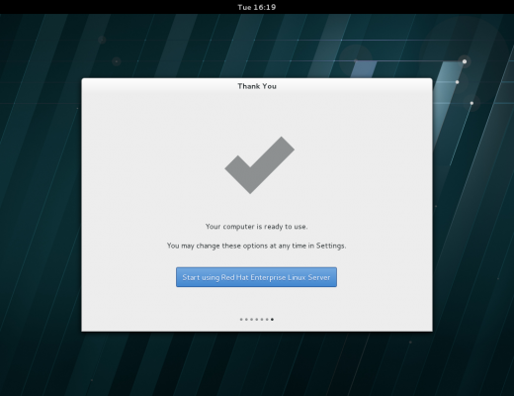Click the last dark page indicator dot
This screenshot has height=396, width=514.
[272, 320]
